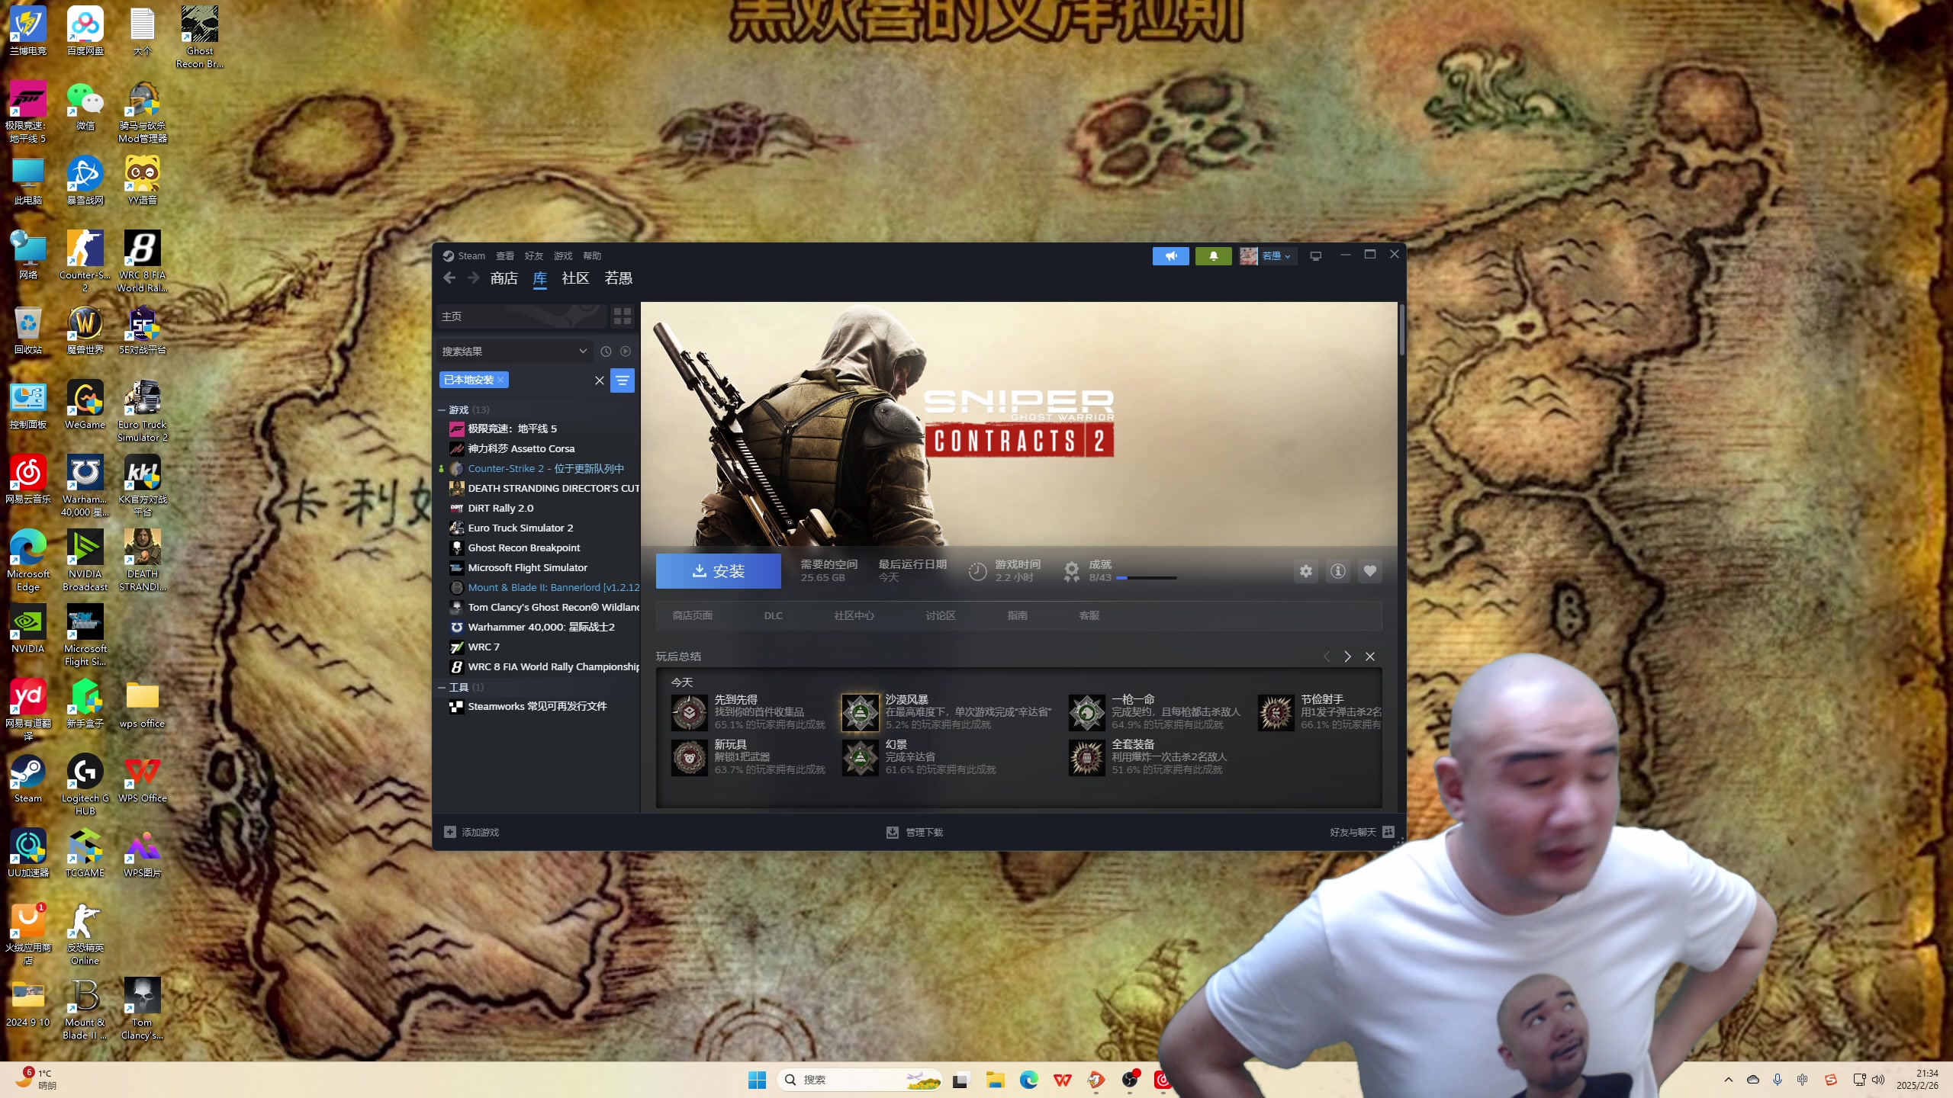The width and height of the screenshot is (1953, 1098).
Task: Open the 若愚 account dropdown
Action: (1267, 256)
